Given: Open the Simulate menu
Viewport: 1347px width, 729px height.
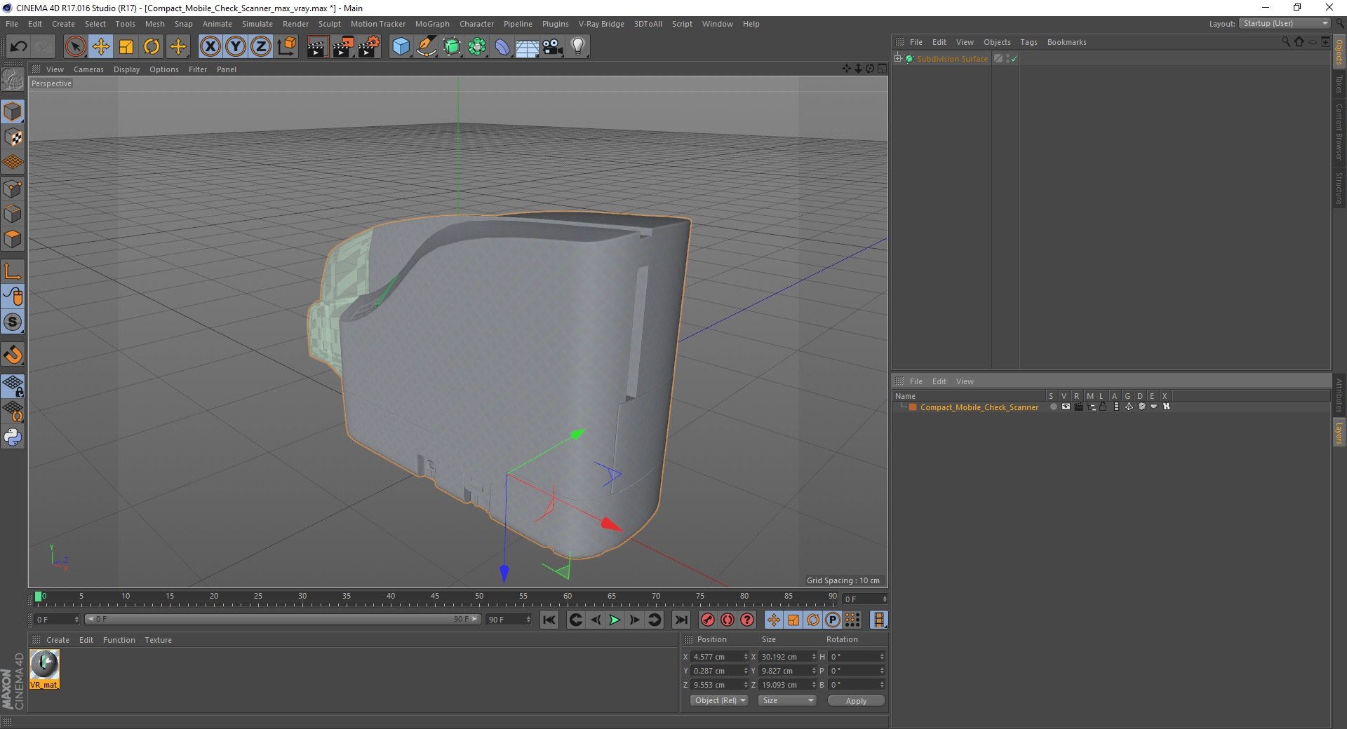Looking at the screenshot, I should (x=257, y=24).
